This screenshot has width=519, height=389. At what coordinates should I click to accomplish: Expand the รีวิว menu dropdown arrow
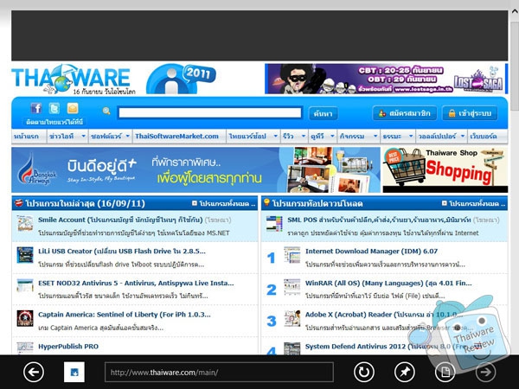pyautogui.click(x=304, y=136)
